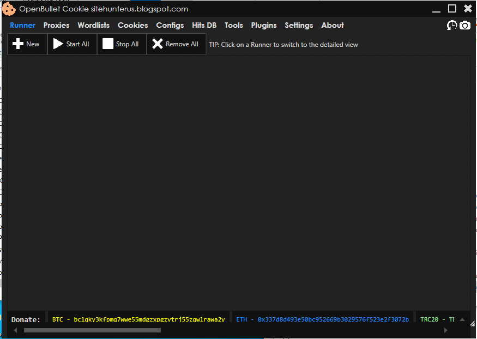The height and width of the screenshot is (339, 477).
Task: Go to the Settings tab
Action: pos(299,25)
